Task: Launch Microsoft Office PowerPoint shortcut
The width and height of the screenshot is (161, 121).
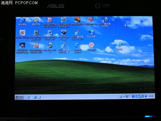Action: tap(50, 22)
